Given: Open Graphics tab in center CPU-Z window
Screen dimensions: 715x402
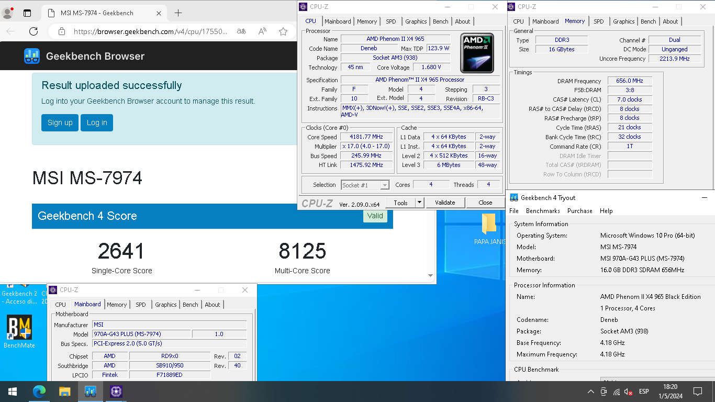Looking at the screenshot, I should 416,21.
